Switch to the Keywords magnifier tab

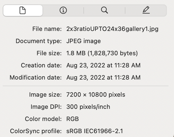pyautogui.click(x=104, y=10)
